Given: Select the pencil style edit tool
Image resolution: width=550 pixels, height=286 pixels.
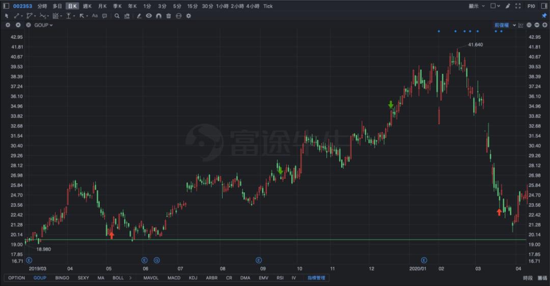Looking at the screenshot, I should [x=139, y=16].
